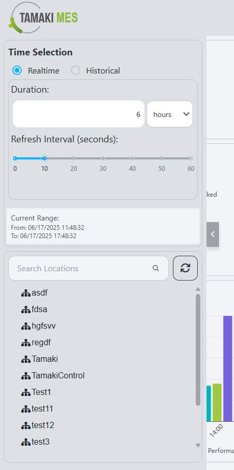Image resolution: width=234 pixels, height=470 pixels.
Task: Click the locations list scroll down arrow
Action: coord(198,446)
